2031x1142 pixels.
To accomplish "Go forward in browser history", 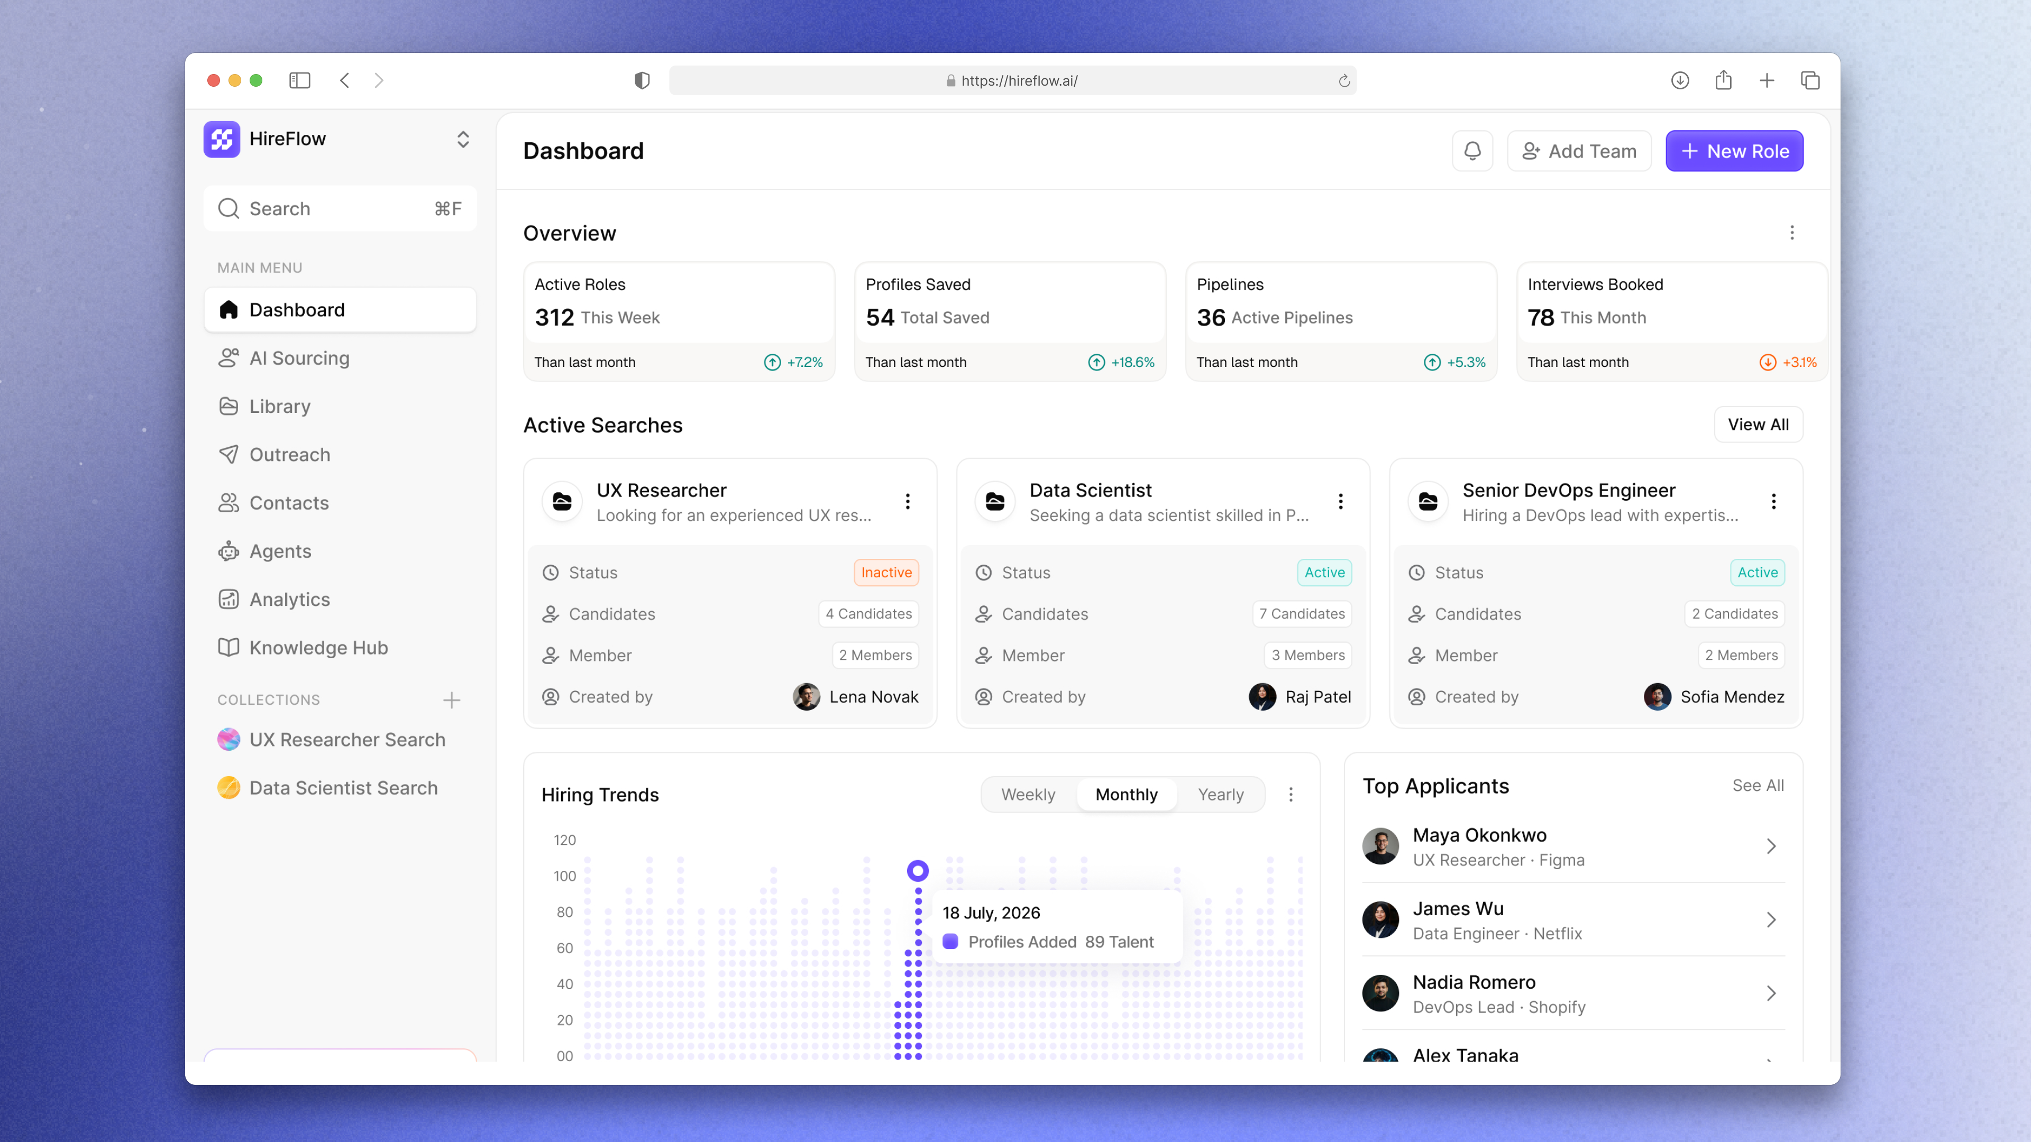I will (379, 80).
